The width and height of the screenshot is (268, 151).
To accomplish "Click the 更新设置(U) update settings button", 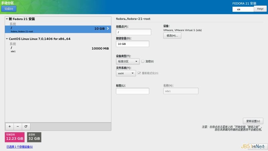I will (253, 121).
